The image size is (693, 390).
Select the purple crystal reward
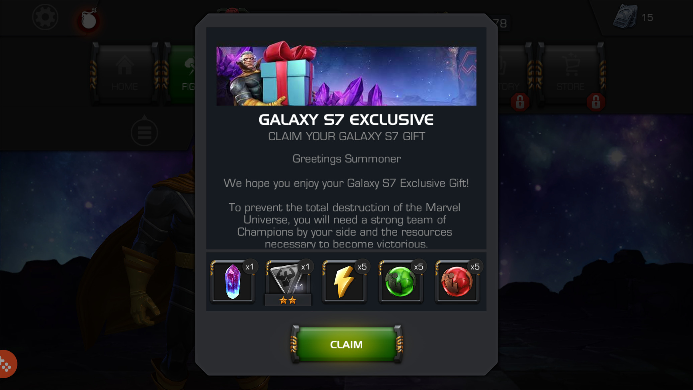233,282
